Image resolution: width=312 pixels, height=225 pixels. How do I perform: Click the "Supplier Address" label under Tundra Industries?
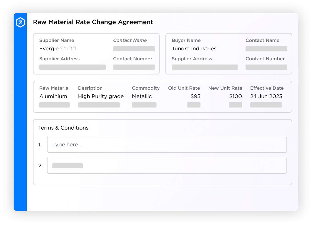(192, 58)
